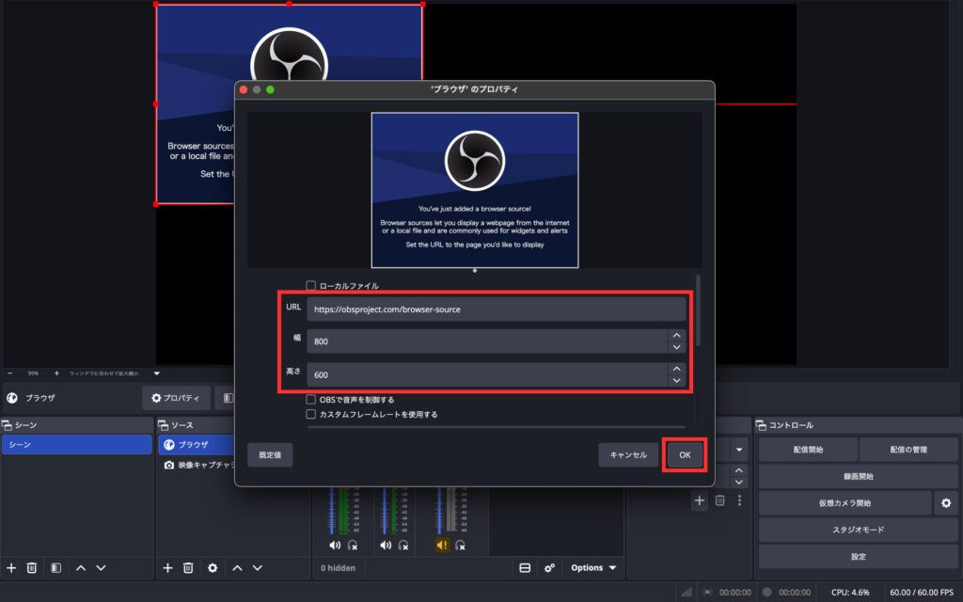
Task: Increase 高さ value with the up arrow
Action: coord(676,369)
